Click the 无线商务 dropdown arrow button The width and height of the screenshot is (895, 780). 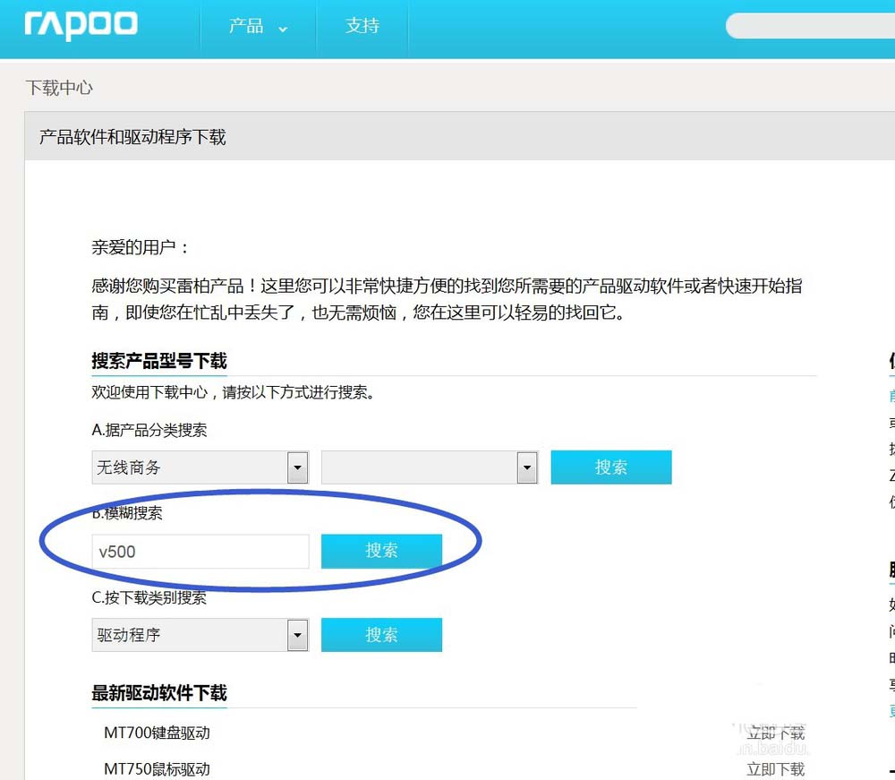tap(297, 467)
